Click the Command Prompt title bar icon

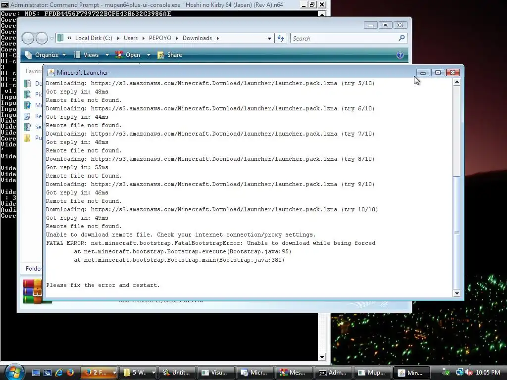coord(4,5)
